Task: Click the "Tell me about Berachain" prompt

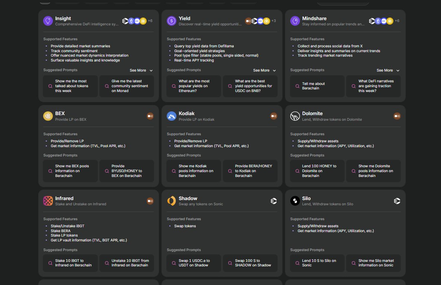Action: [317, 86]
